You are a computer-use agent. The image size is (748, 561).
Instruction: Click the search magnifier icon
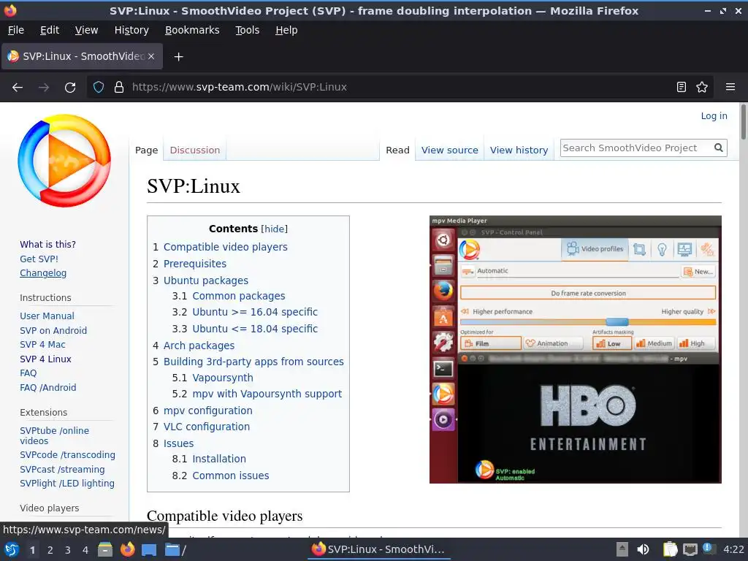[x=719, y=148]
